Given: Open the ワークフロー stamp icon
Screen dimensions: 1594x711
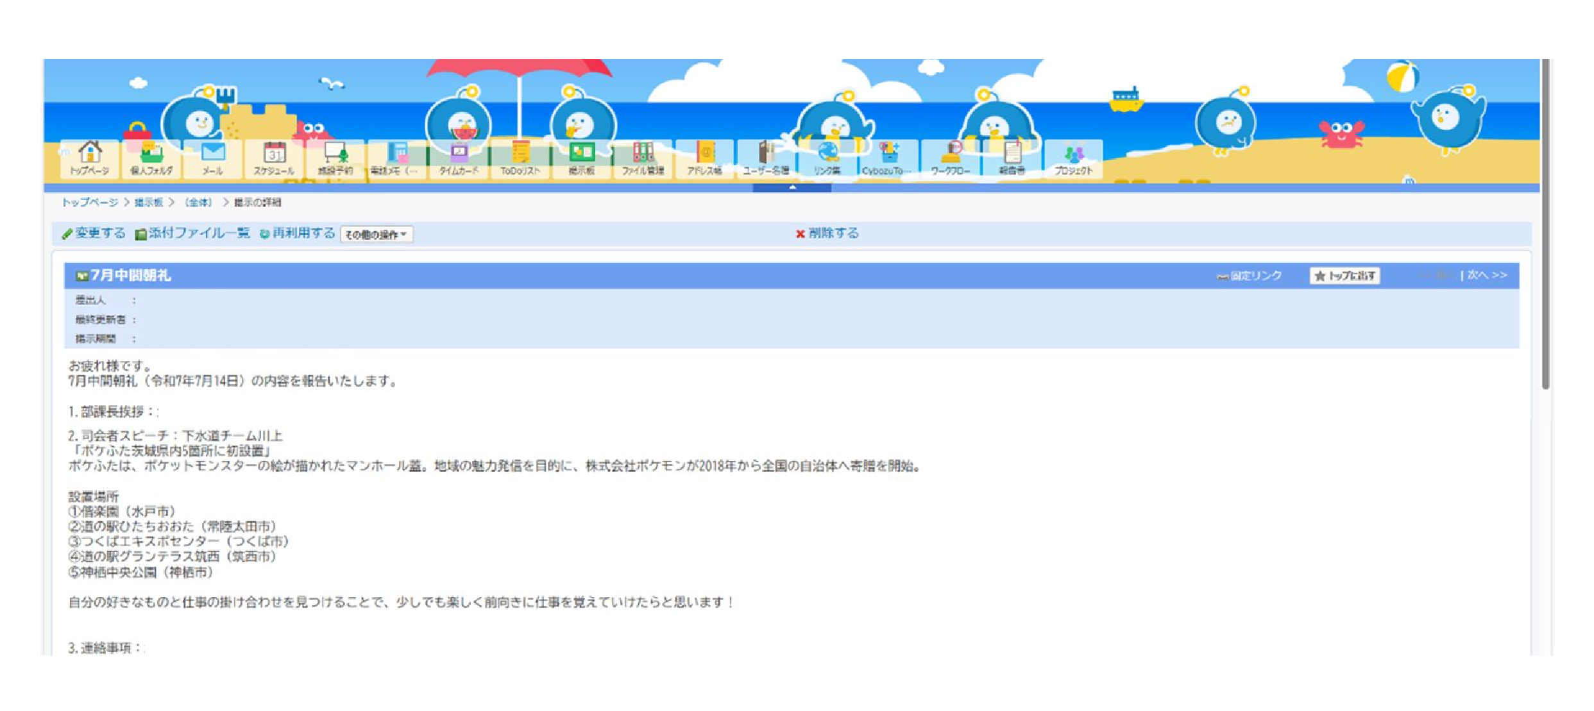Looking at the screenshot, I should click(x=951, y=158).
